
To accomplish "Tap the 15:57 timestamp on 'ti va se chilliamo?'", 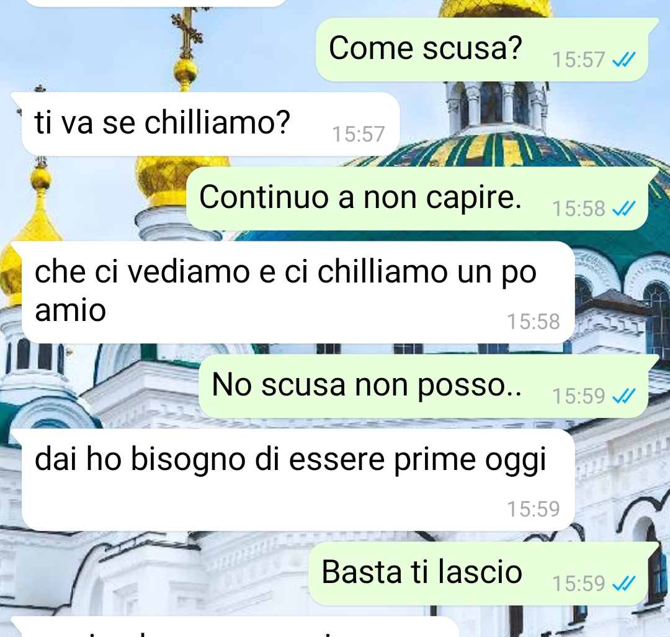I will pyautogui.click(x=359, y=134).
